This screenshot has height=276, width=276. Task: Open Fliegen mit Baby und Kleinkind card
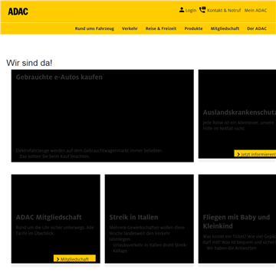click(236, 222)
